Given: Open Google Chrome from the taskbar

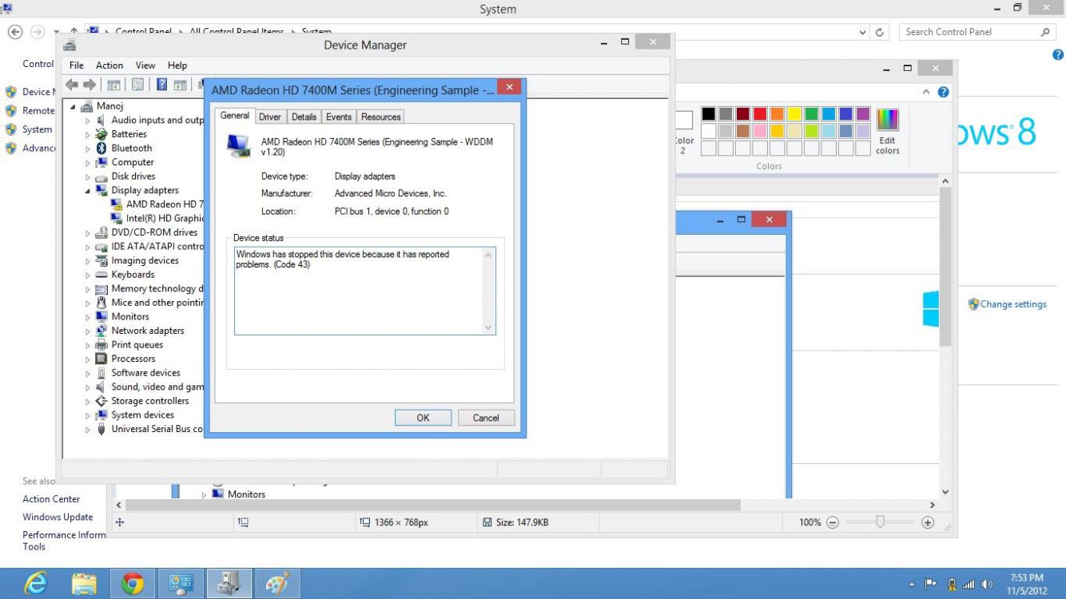Looking at the screenshot, I should click(133, 584).
